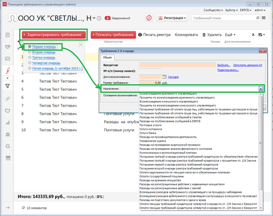Click the down arrow of Назначение list scrollbar
273x216 pixels.
pos(260,208)
